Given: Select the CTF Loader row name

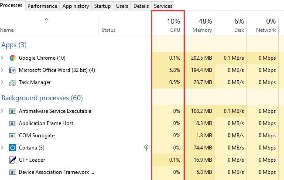Looking at the screenshot, I should pyautogui.click(x=32, y=160).
